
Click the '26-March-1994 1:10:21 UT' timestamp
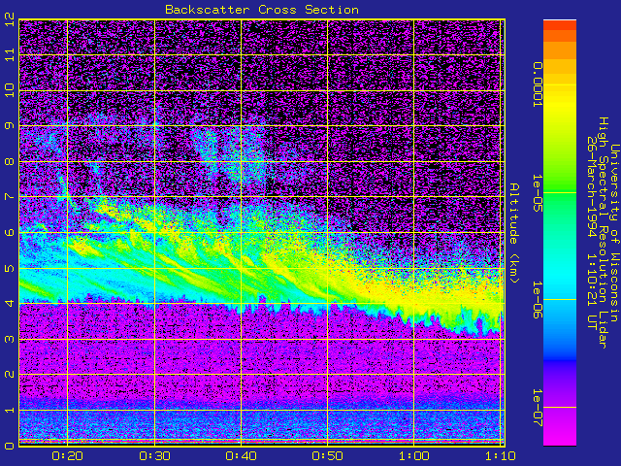click(x=592, y=233)
